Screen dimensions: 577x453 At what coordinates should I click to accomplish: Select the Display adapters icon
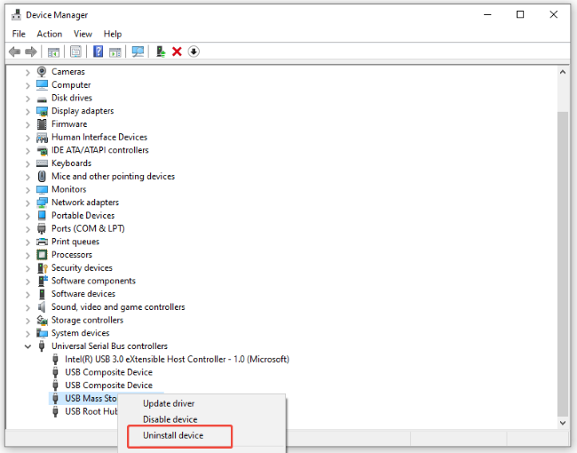42,111
